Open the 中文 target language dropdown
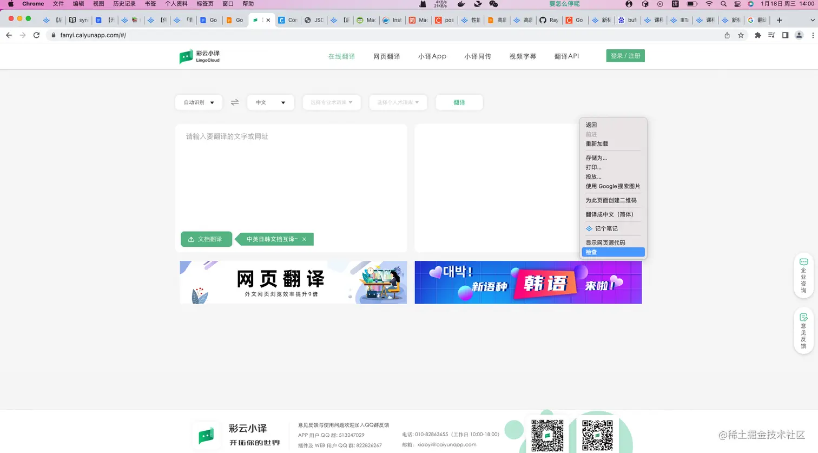Screen dimensions: 818x453 coord(271,102)
